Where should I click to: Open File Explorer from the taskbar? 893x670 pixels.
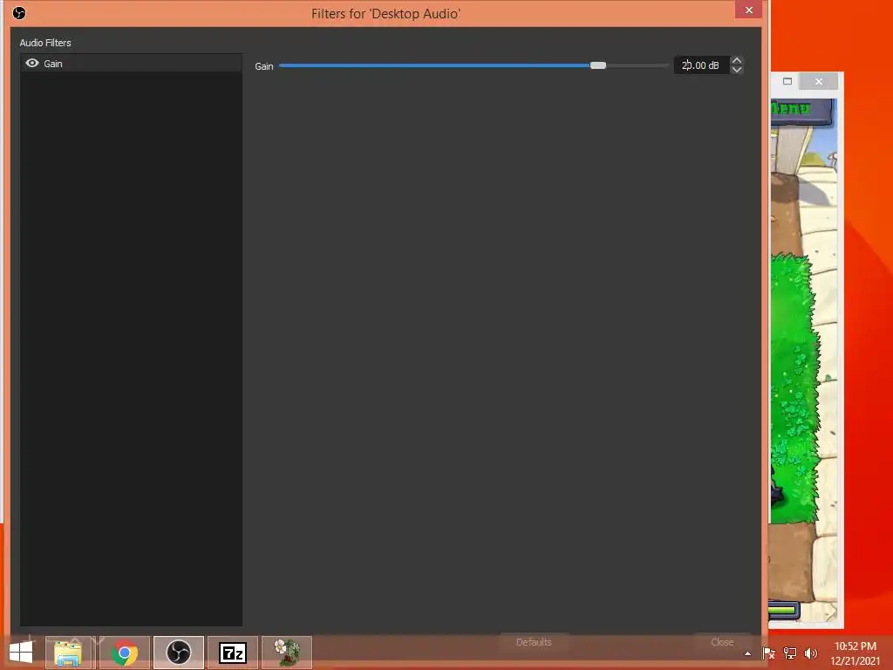pos(68,653)
